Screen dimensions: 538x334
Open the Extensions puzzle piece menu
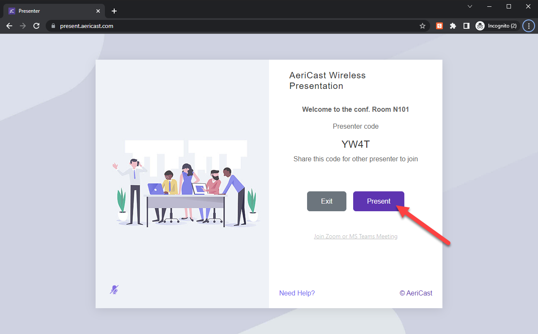click(453, 26)
